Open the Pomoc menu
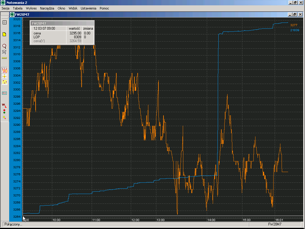The image size is (305, 229). click(x=104, y=8)
